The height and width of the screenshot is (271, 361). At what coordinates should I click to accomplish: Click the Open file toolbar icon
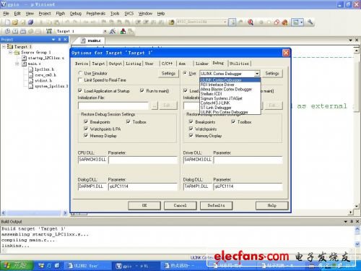15,22
